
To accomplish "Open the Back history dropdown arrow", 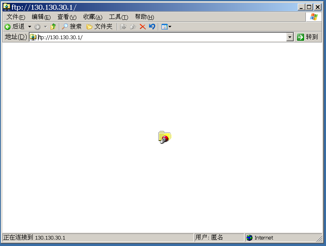I will coord(29,27).
